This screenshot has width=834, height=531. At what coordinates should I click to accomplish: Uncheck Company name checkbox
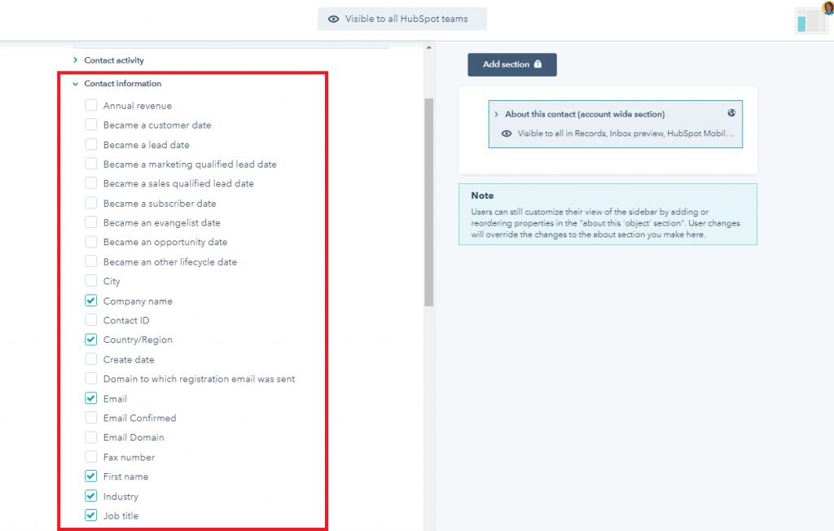91,301
